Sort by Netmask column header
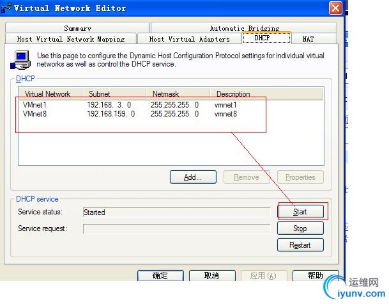The image size is (389, 304). tap(178, 93)
